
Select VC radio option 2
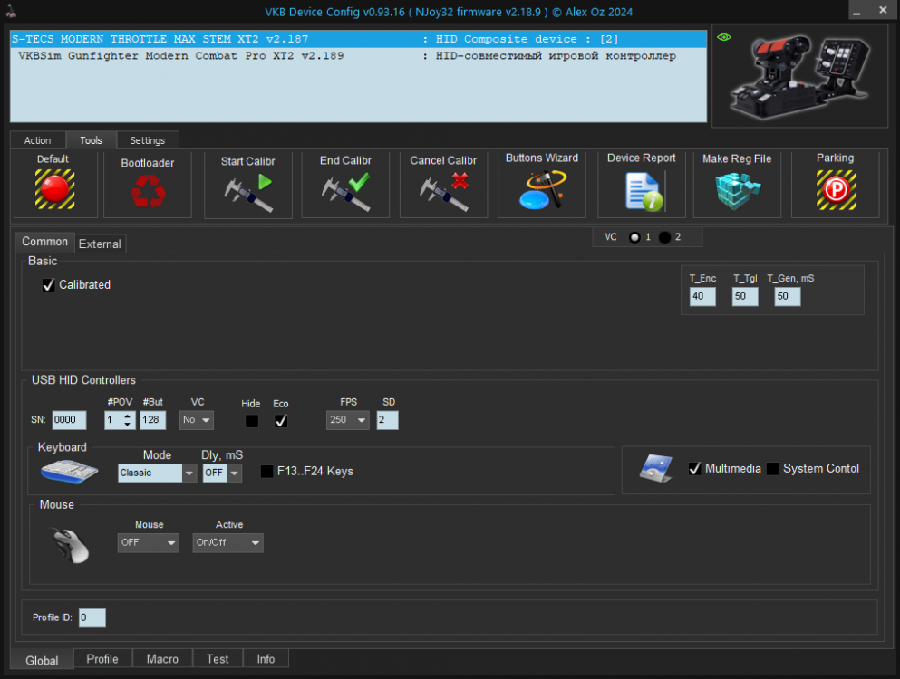click(x=665, y=237)
